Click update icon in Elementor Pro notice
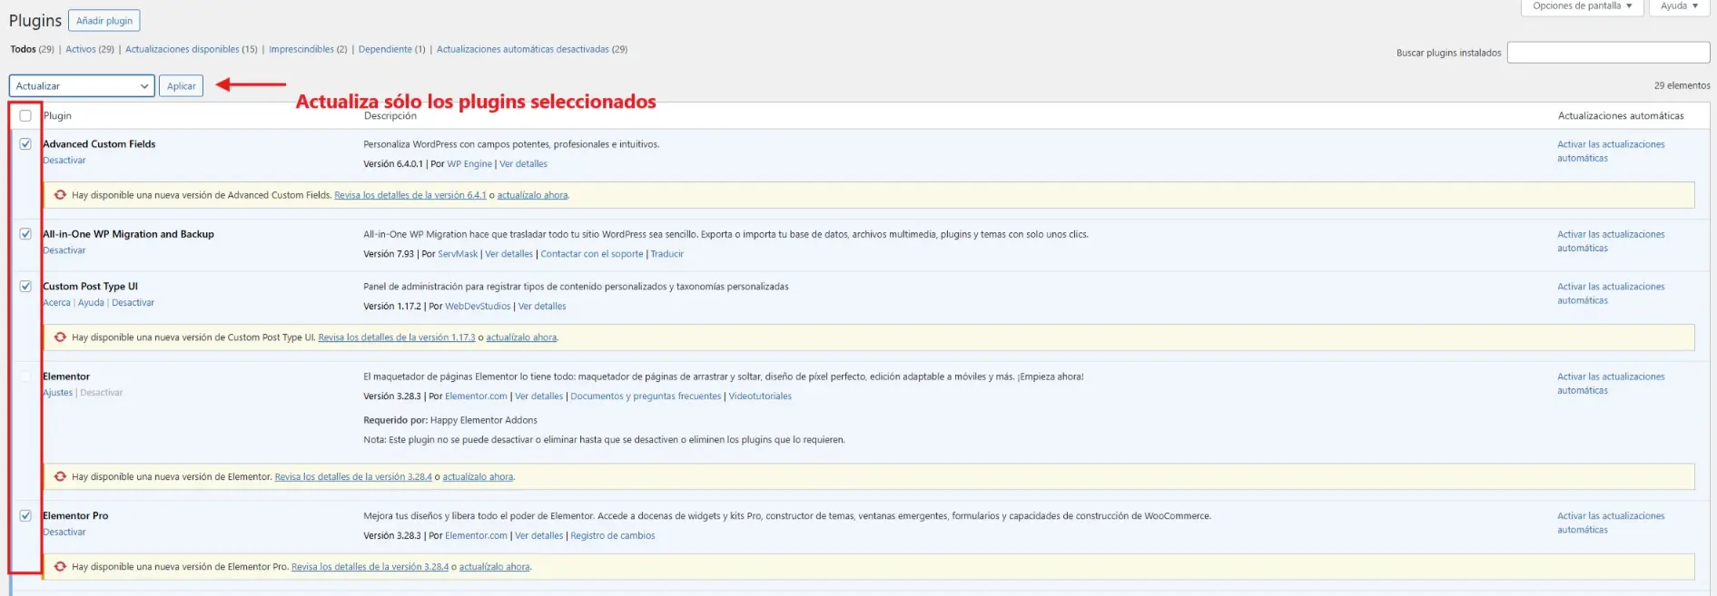The height and width of the screenshot is (596, 1717). pos(60,567)
